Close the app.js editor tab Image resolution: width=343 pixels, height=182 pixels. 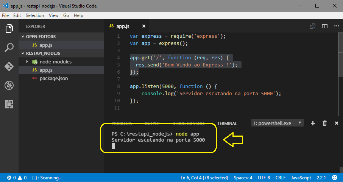(x=144, y=26)
